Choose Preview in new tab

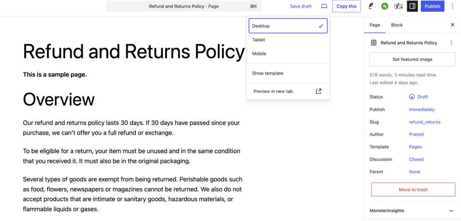coord(288,91)
